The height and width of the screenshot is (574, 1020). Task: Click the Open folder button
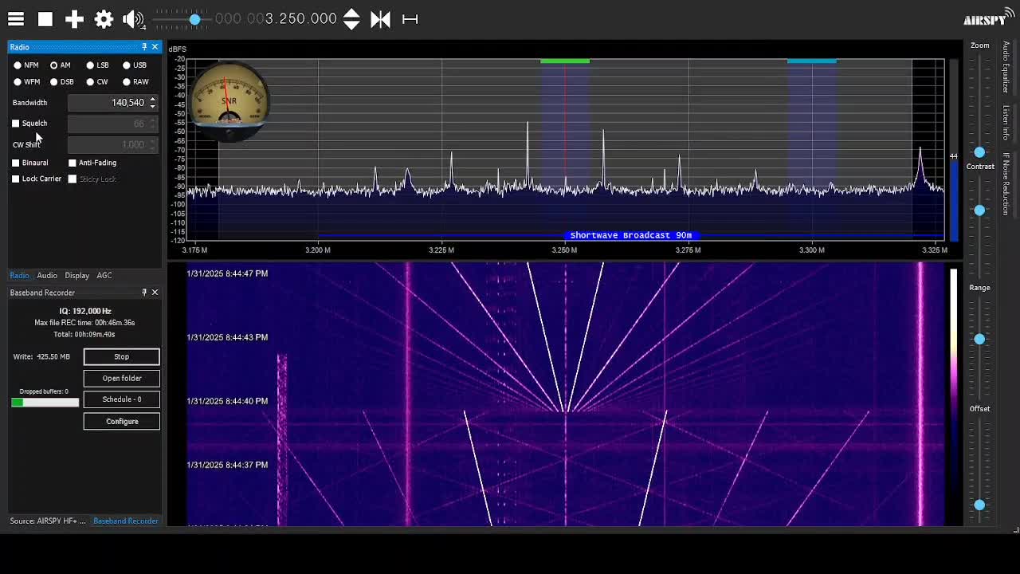click(x=121, y=378)
